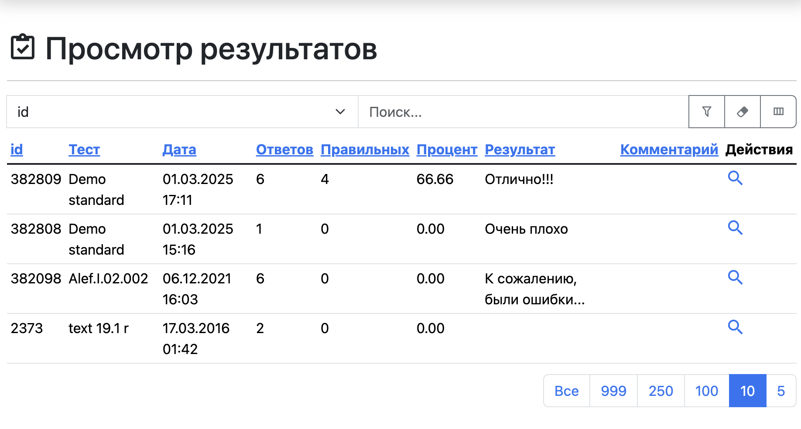View result 2373 via magnifier icon

pos(735,327)
